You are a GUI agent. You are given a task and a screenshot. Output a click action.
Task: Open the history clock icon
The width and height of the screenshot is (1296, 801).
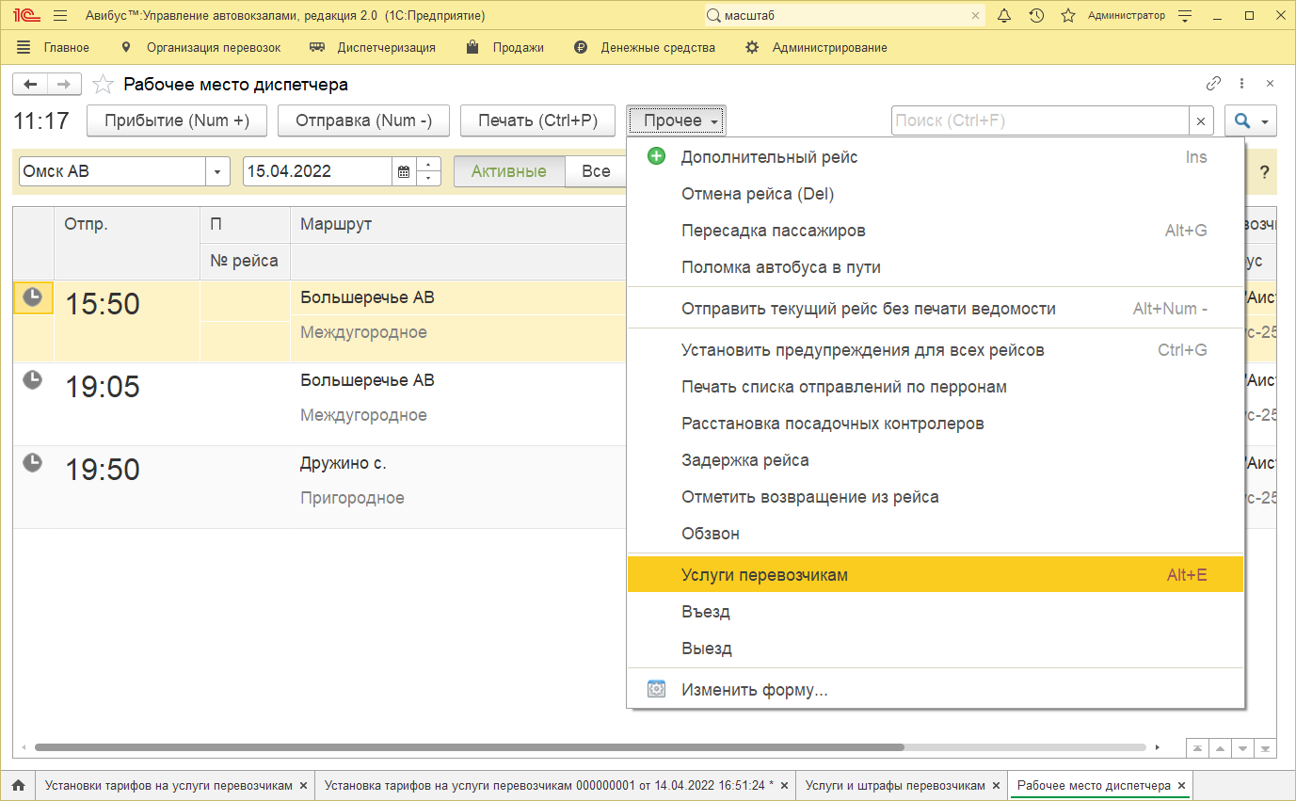(1036, 16)
